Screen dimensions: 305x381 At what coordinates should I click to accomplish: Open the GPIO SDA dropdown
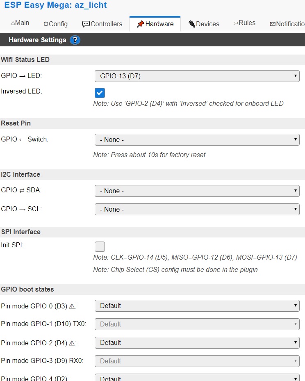[x=197, y=191]
